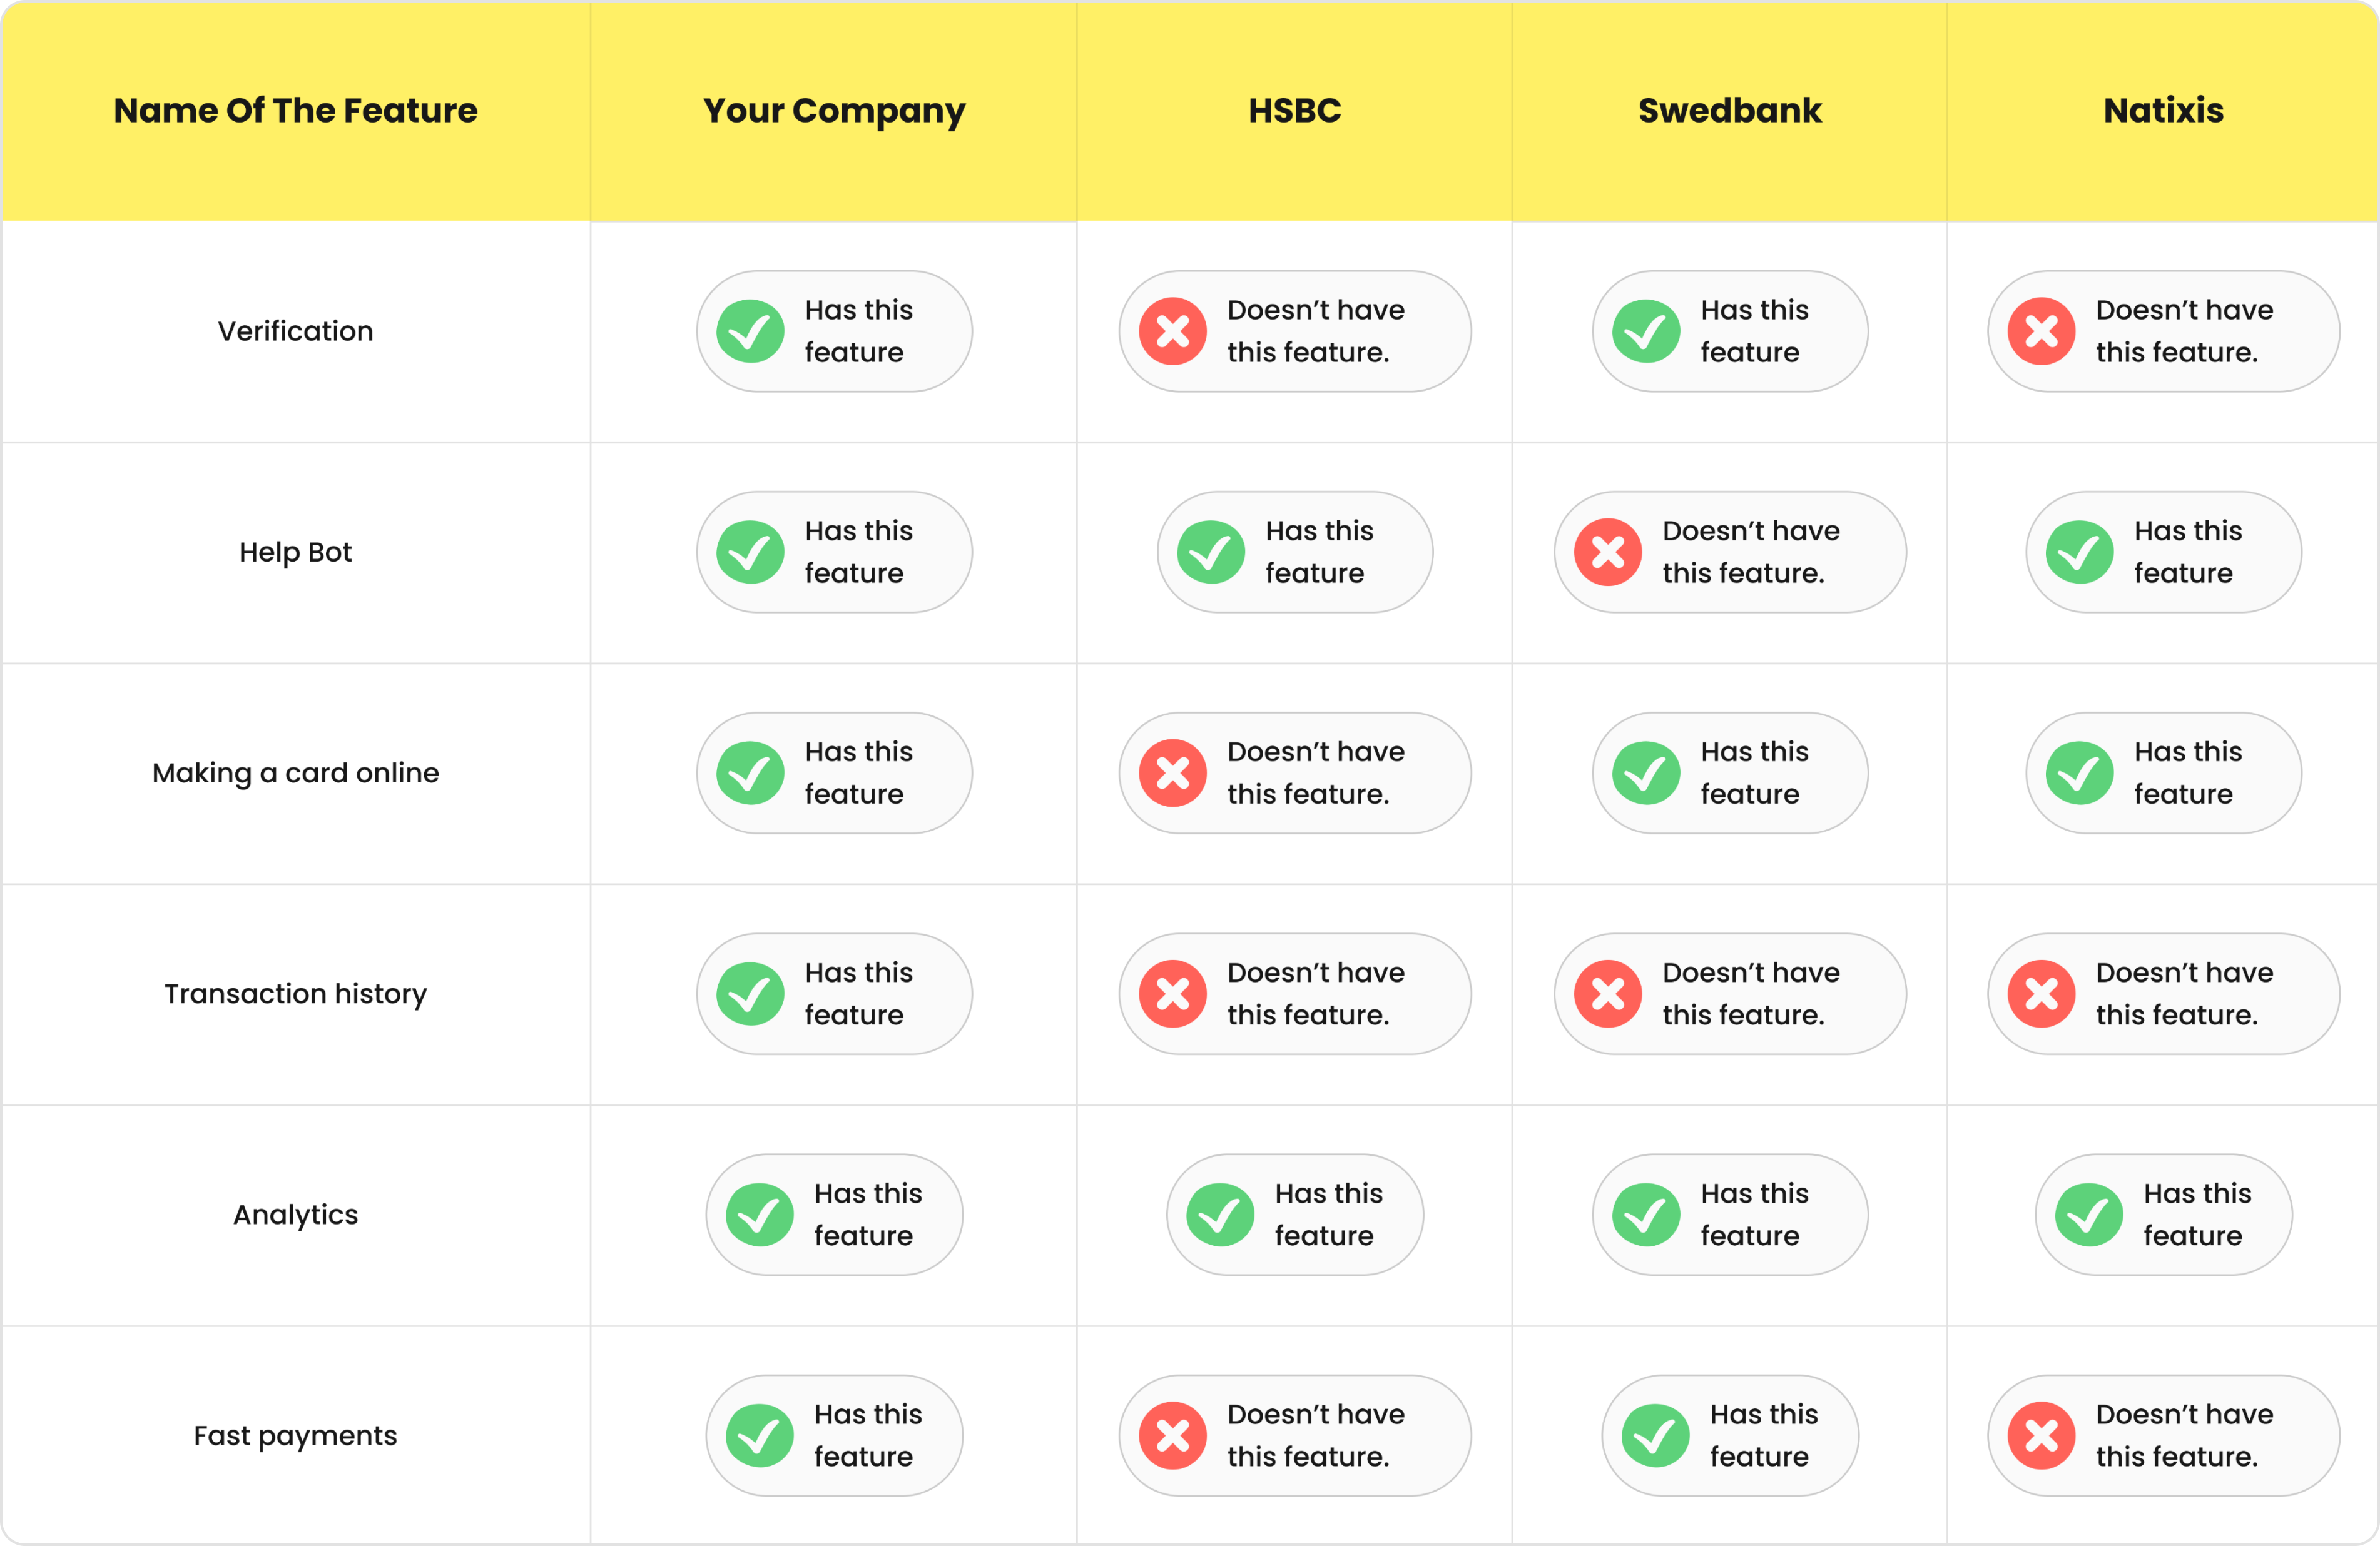The width and height of the screenshot is (2380, 1546).
Task: Click red cross icon for Natixis Transaction history
Action: [x=2042, y=994]
